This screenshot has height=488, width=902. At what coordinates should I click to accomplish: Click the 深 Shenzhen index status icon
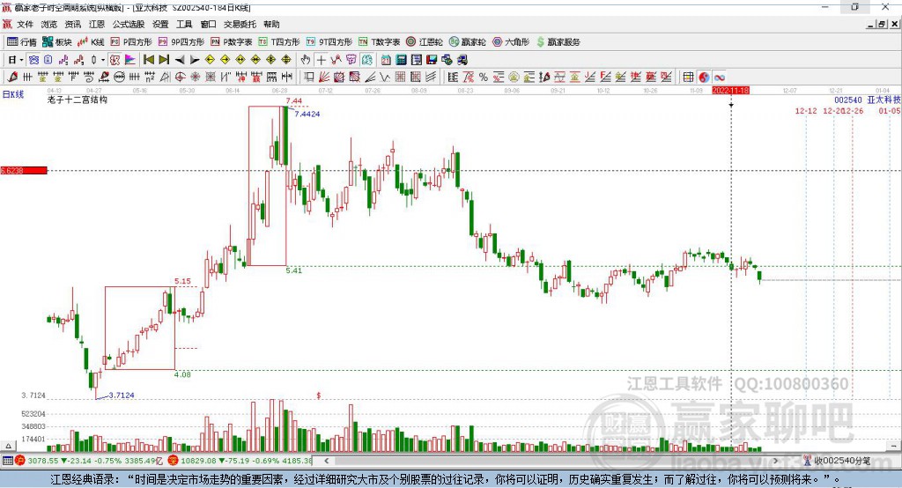[x=174, y=461]
